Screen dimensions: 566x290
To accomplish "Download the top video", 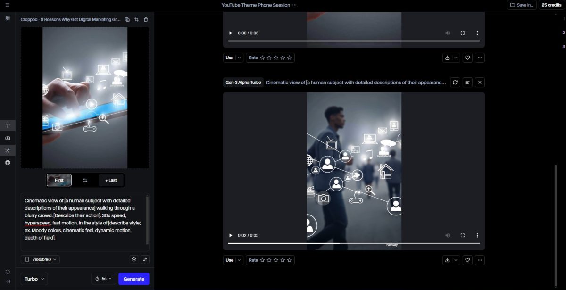I will tap(447, 58).
